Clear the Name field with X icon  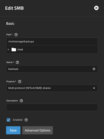94,69
